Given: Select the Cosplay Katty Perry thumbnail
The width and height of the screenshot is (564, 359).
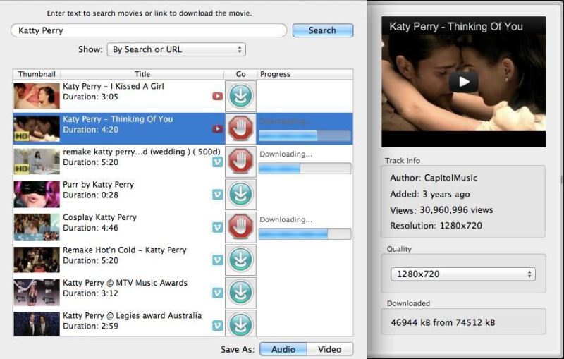Looking at the screenshot, I should (x=37, y=227).
